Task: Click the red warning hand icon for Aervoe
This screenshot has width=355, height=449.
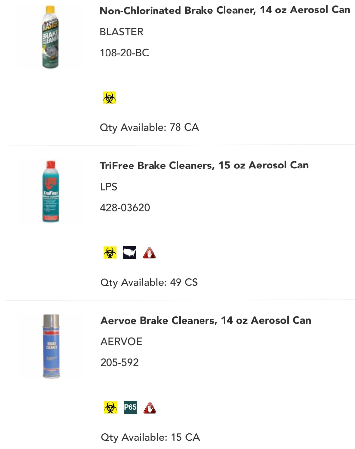Action: [150, 407]
